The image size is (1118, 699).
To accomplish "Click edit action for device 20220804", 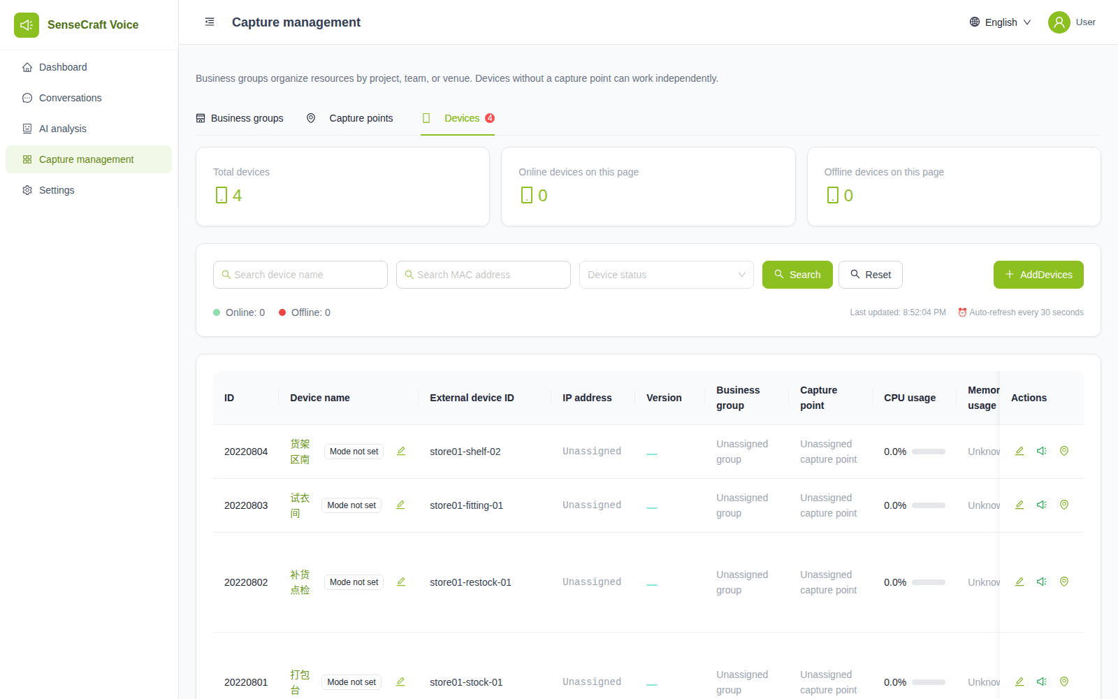I will point(1019,451).
